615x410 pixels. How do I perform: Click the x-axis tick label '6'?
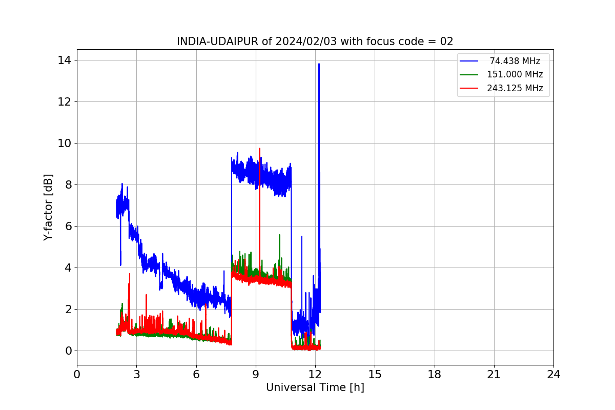point(196,375)
